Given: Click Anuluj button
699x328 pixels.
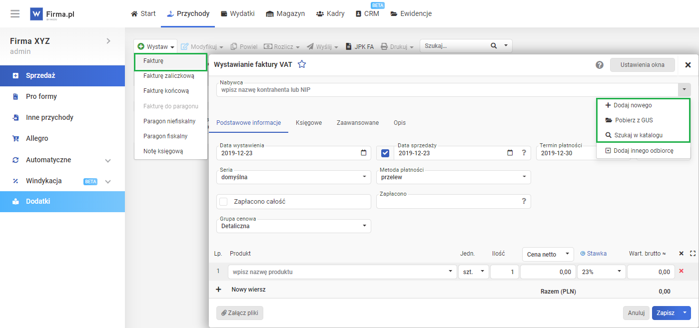Looking at the screenshot, I should [x=636, y=313].
